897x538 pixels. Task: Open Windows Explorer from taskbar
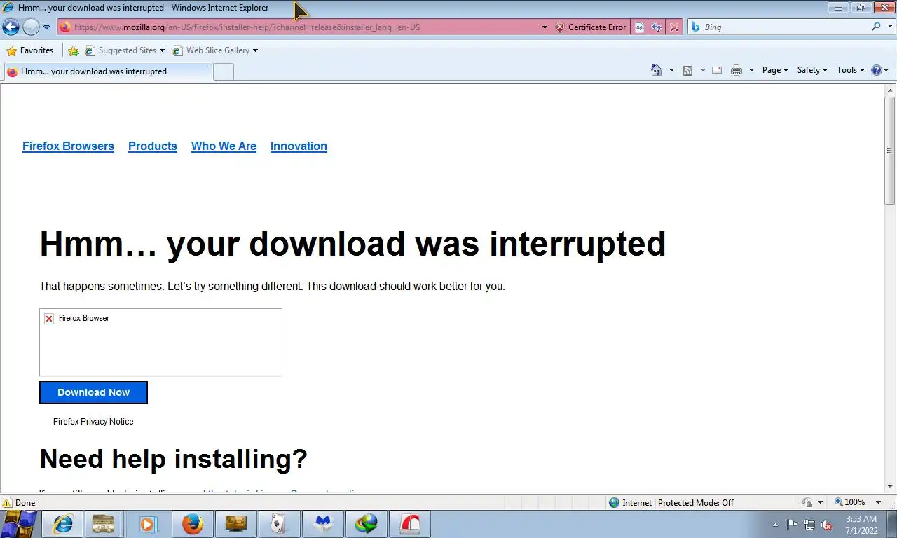point(104,524)
